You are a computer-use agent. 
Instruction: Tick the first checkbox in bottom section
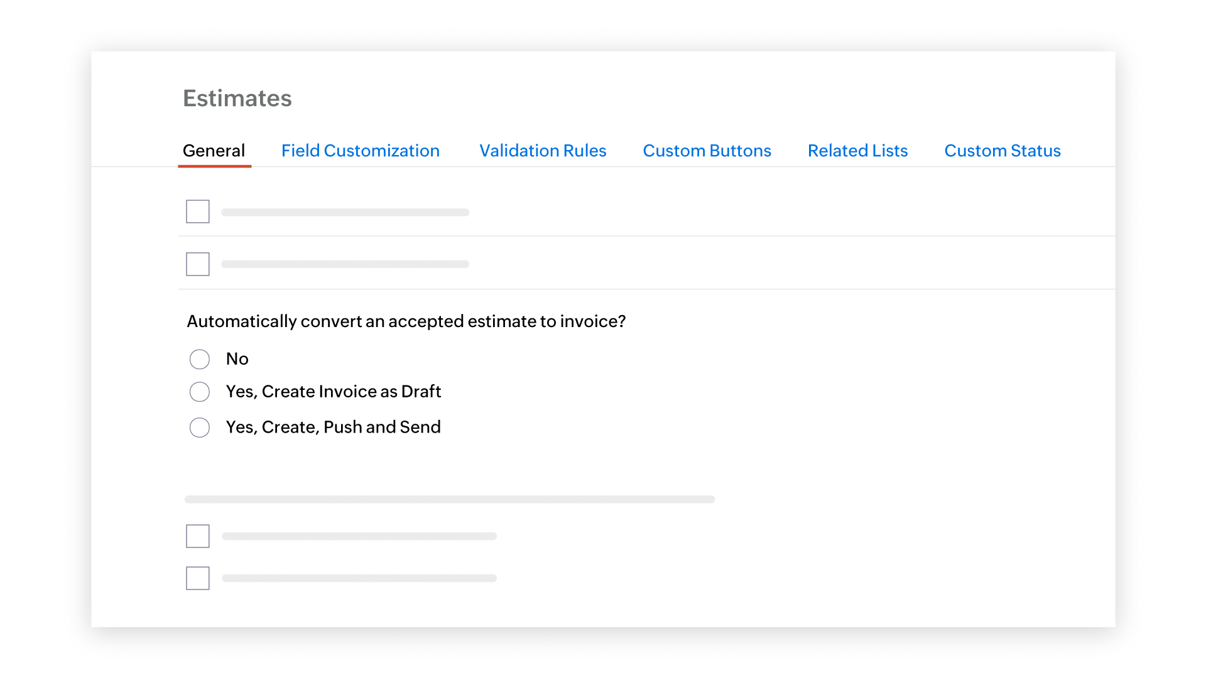[197, 535]
